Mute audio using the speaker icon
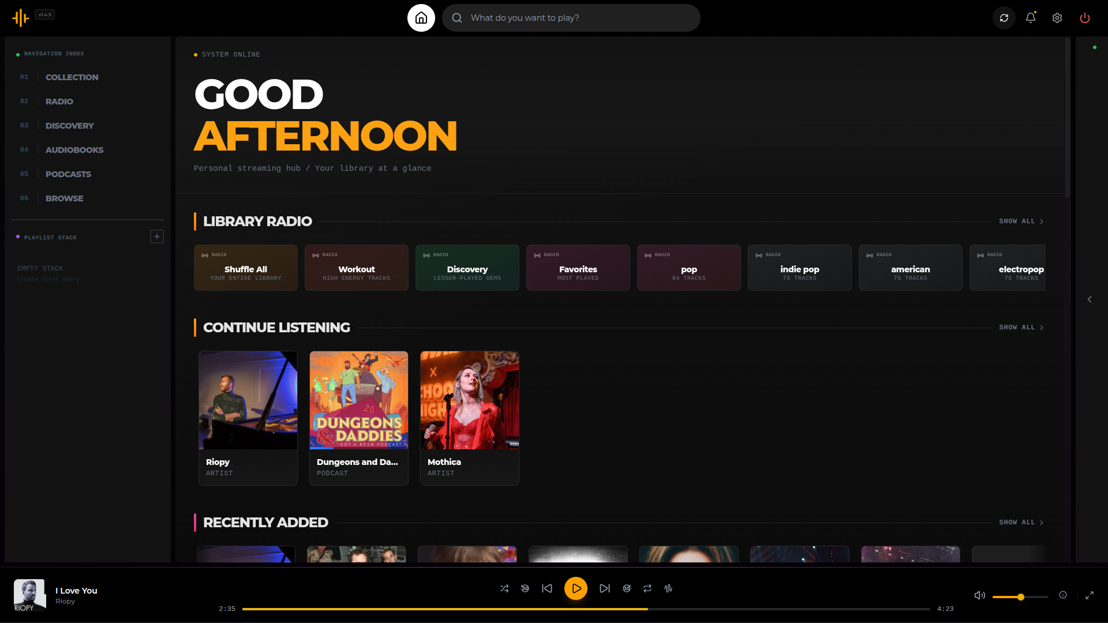This screenshot has width=1108, height=623. (x=979, y=595)
